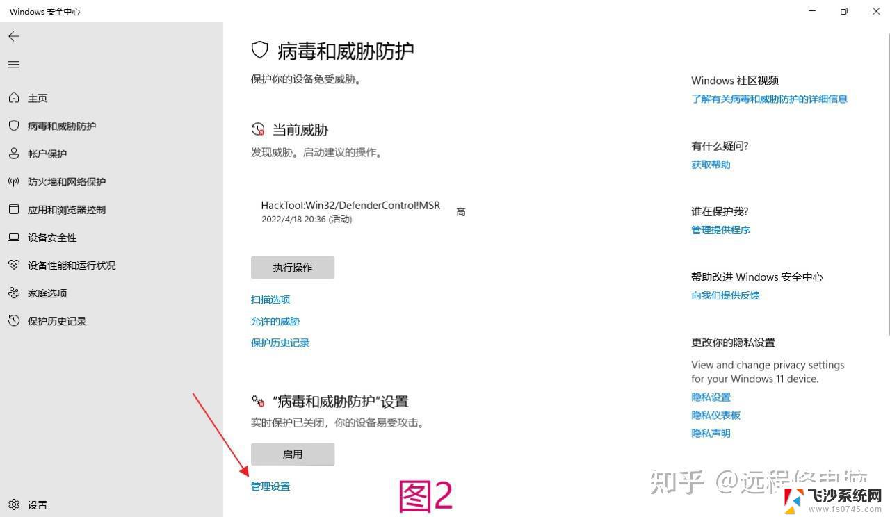Open the hamburger navigation menu

pos(14,65)
